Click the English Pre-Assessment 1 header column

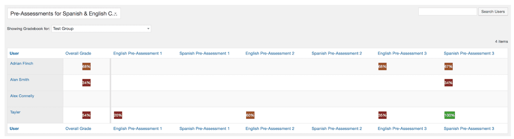[x=138, y=53]
